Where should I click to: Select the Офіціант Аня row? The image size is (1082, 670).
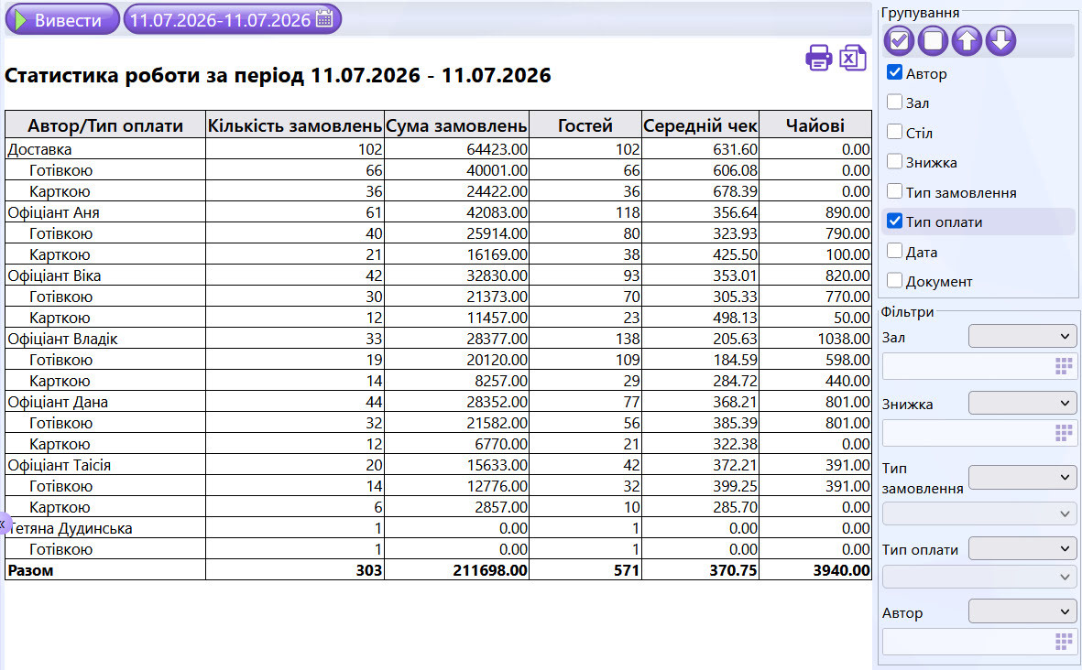438,212
